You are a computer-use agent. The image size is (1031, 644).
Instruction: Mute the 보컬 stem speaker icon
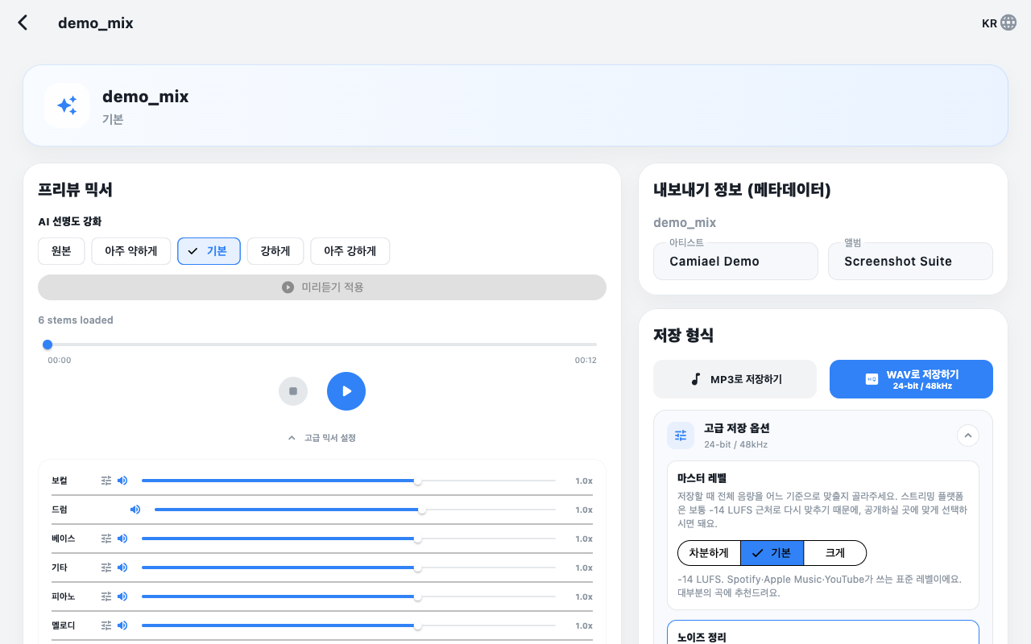coord(122,481)
